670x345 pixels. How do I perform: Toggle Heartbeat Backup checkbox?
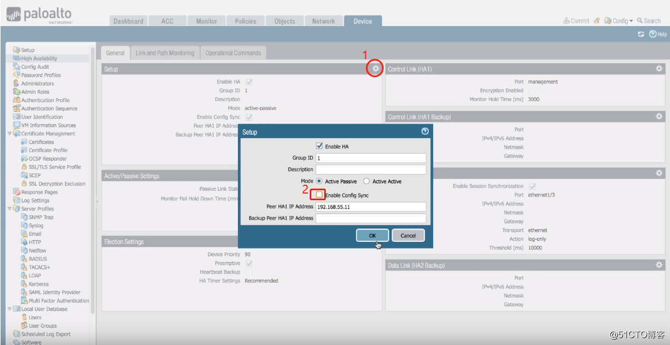(x=249, y=272)
